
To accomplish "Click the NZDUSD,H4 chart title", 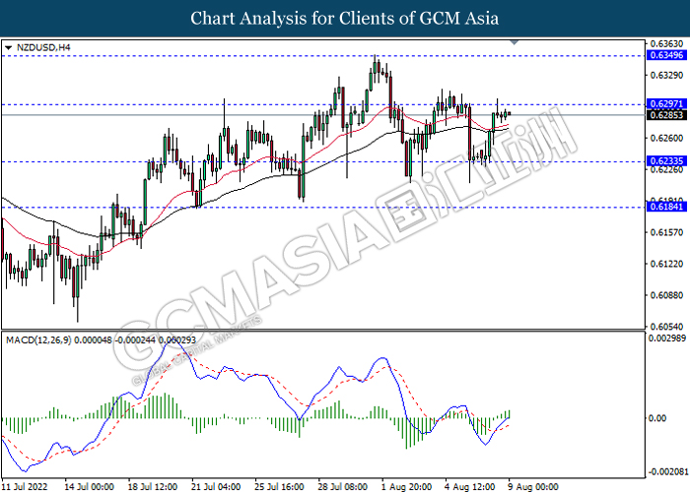I will click(43, 47).
